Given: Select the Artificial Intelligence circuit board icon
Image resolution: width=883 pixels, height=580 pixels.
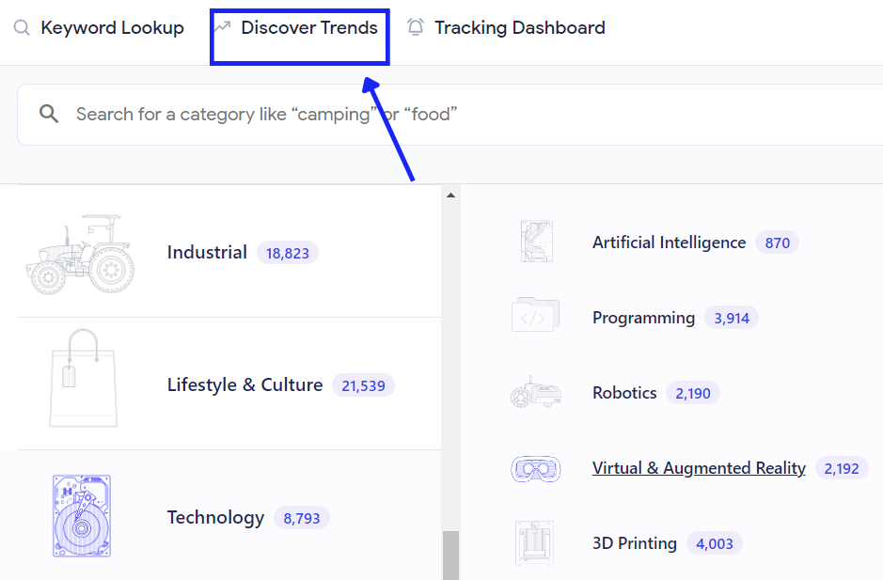Looking at the screenshot, I should click(x=536, y=242).
